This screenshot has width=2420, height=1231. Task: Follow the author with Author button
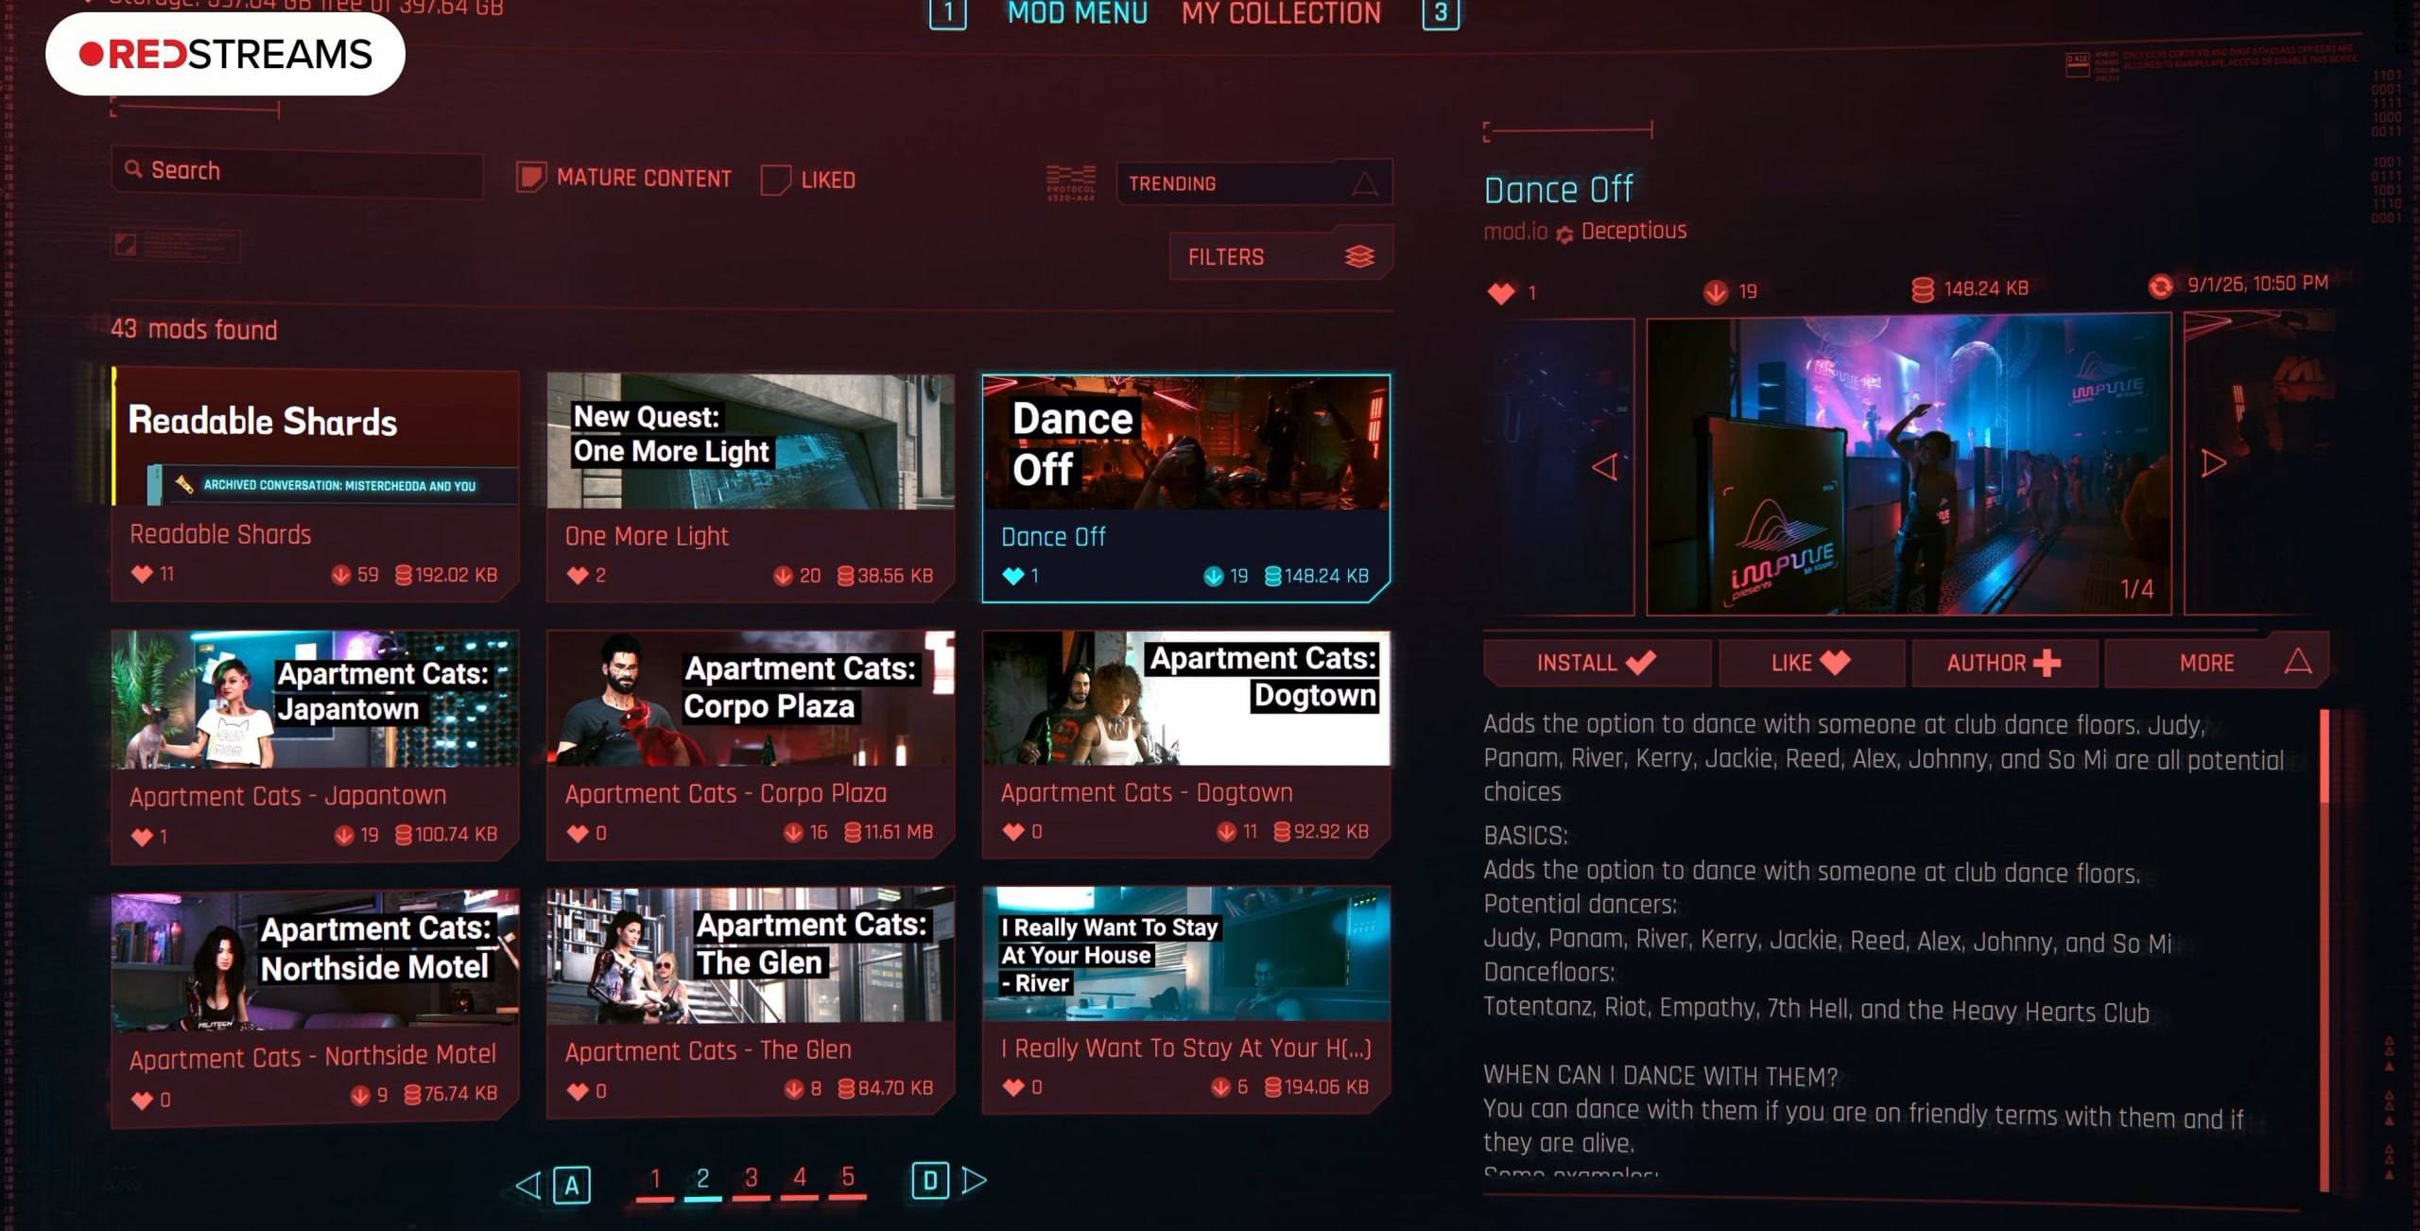click(x=2003, y=663)
